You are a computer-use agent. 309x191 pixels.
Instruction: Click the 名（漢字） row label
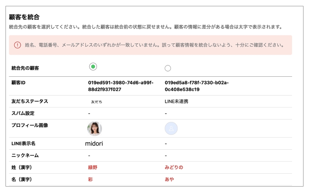(x=22, y=179)
